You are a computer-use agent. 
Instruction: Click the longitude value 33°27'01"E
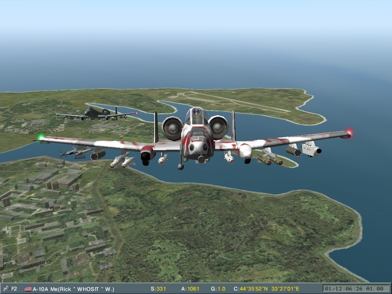tap(285, 289)
